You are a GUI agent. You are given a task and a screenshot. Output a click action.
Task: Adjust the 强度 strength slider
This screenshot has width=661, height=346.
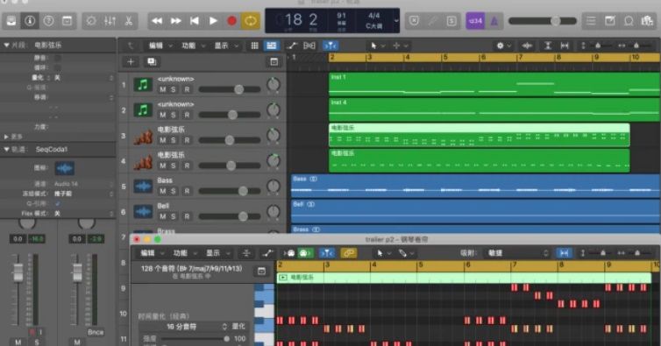pos(195,339)
